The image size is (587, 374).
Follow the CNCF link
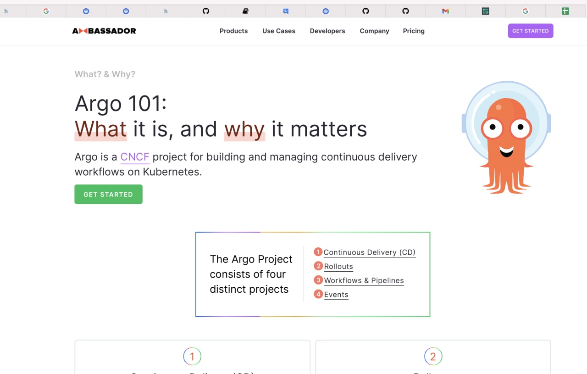135,157
